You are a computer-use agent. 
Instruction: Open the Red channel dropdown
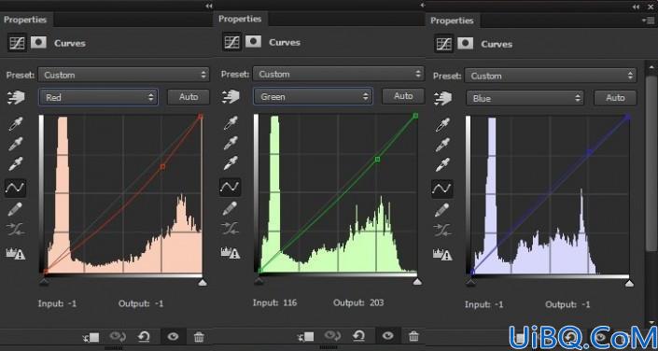(x=99, y=97)
